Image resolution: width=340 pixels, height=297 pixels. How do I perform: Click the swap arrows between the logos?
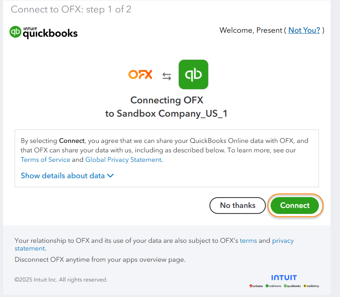pos(167,76)
